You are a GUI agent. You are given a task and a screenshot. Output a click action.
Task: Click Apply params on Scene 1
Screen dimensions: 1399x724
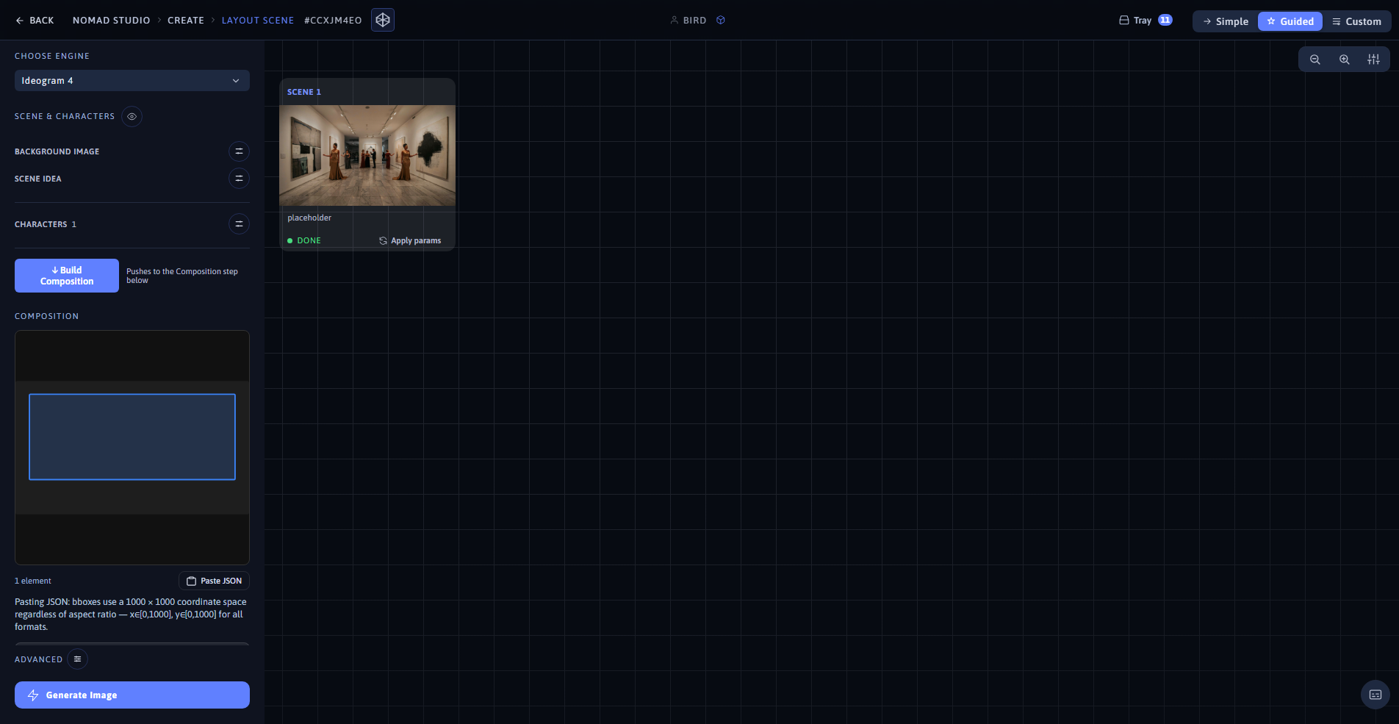coord(410,241)
